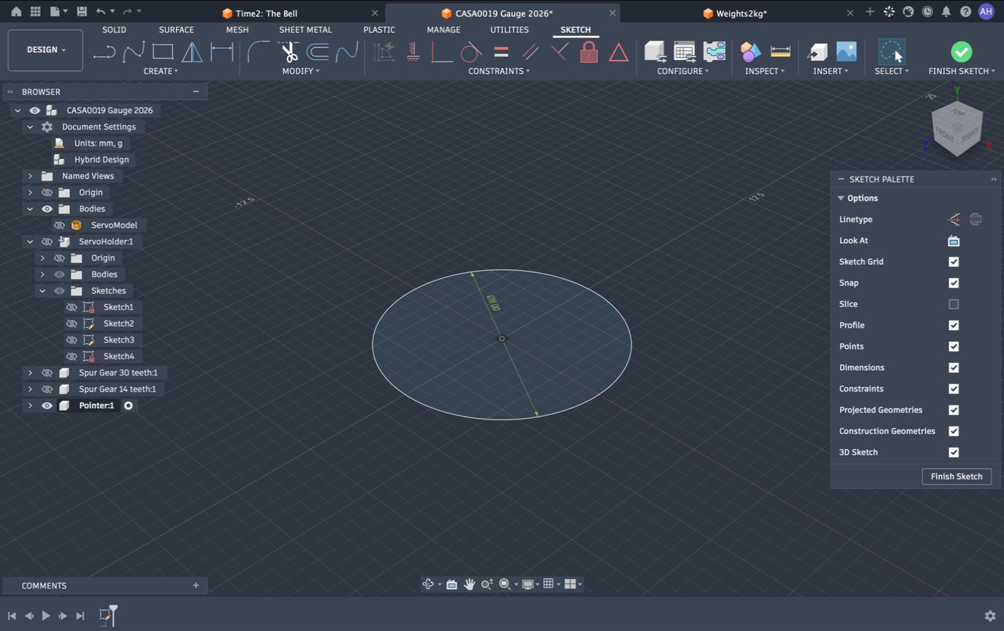This screenshot has width=1004, height=631.
Task: Apply the Fix/Unfix lock constraint
Action: pyautogui.click(x=589, y=52)
